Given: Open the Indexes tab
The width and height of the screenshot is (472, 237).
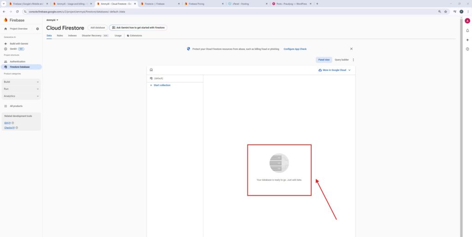Looking at the screenshot, I should pyautogui.click(x=72, y=36).
